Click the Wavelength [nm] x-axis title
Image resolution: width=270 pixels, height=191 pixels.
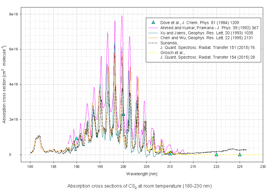click(142, 174)
